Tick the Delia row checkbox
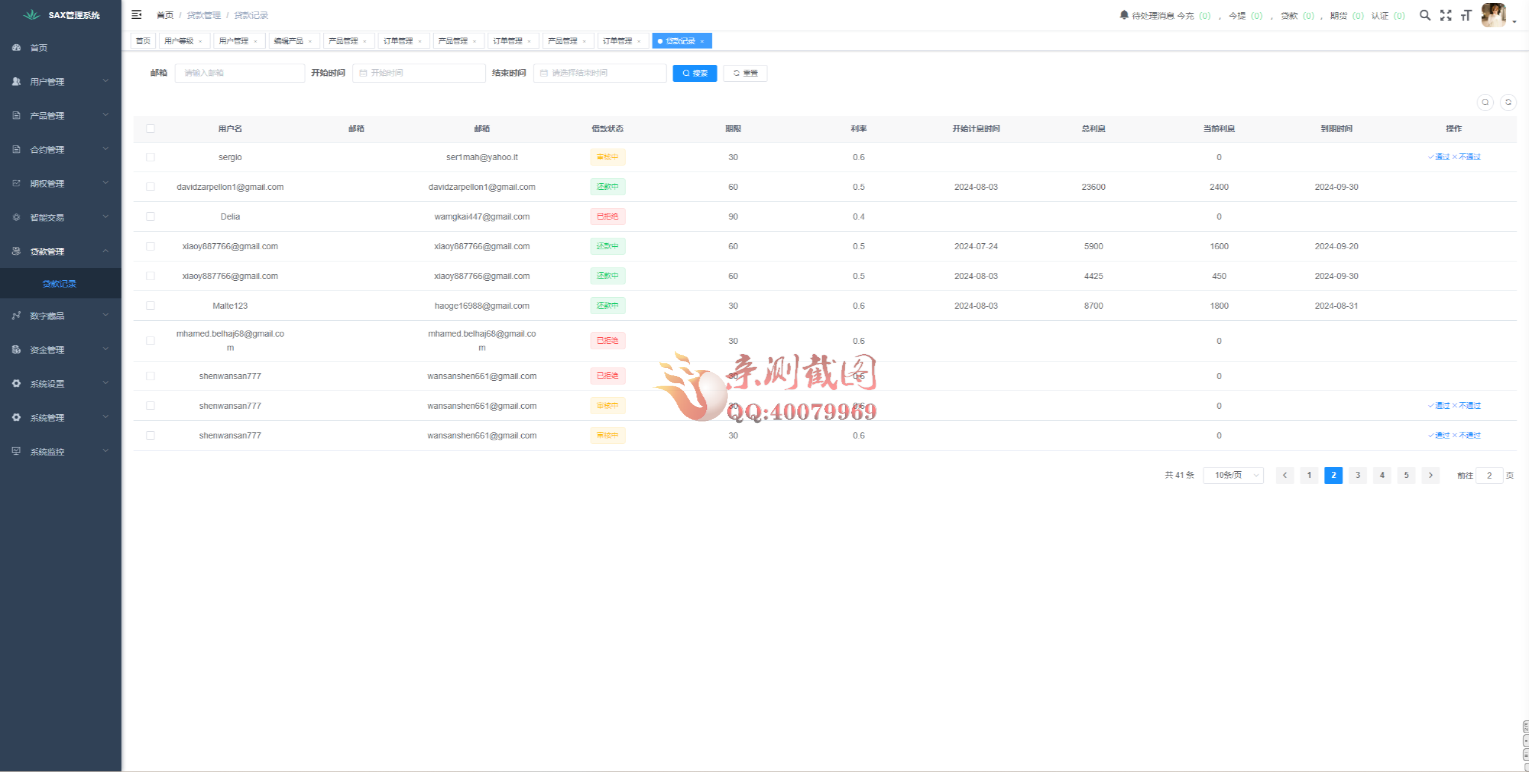The image size is (1529, 772). click(x=150, y=216)
